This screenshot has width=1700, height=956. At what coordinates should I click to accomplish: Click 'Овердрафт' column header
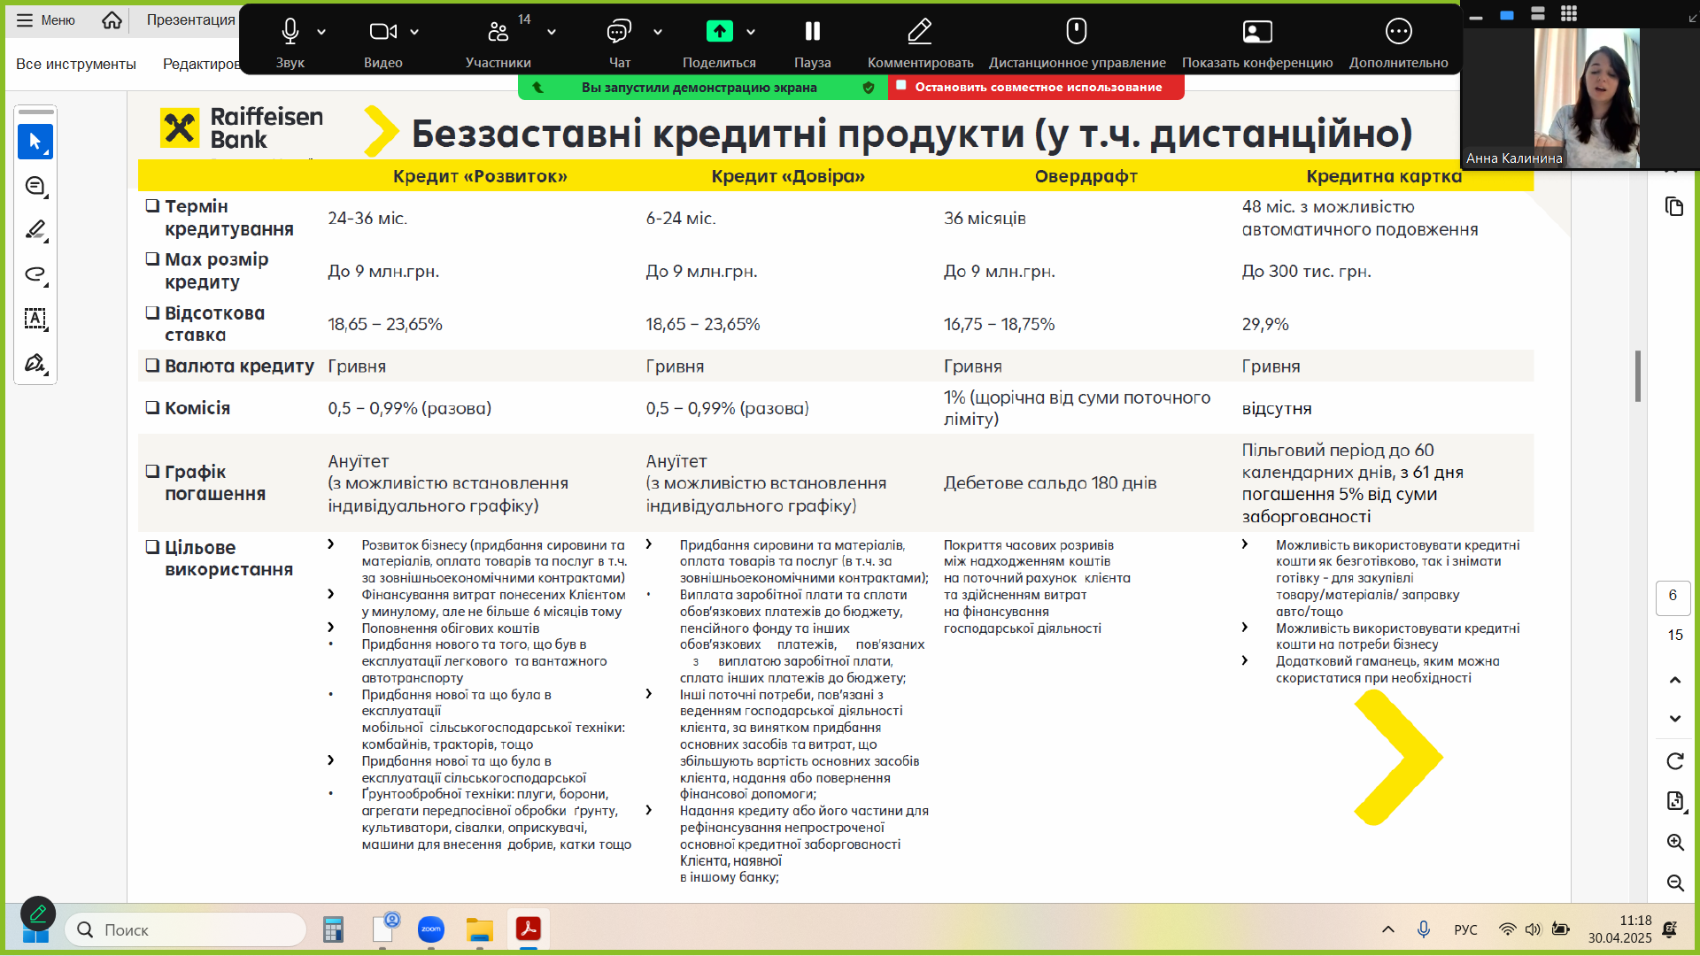(x=1086, y=176)
